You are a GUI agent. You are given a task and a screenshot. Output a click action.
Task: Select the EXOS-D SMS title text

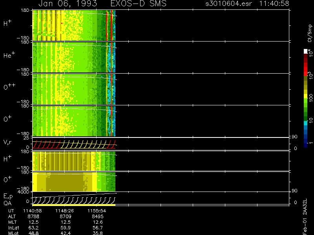pos(139,4)
